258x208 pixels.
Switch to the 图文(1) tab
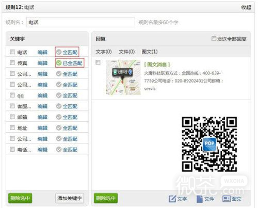[x=150, y=52]
